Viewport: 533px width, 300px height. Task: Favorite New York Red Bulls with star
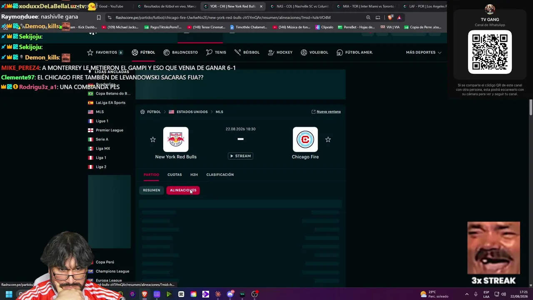[153, 140]
